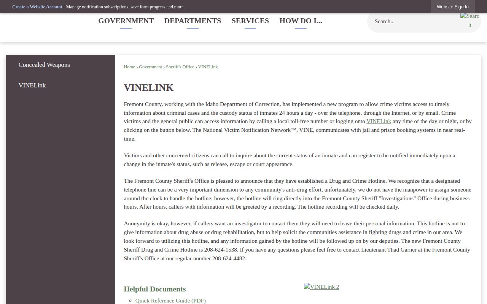The height and width of the screenshot is (304, 487).
Task: Open the Departments menu
Action: (x=193, y=21)
